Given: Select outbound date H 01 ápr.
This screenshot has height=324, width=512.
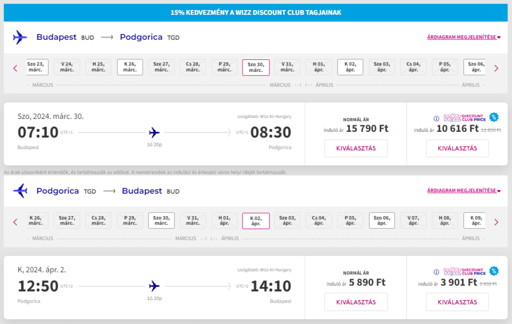Looking at the screenshot, I should (318, 67).
